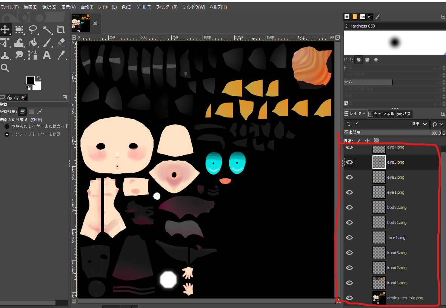The height and width of the screenshot is (308, 446).
Task: Toggle lock pixels for the layer
Action: point(359,140)
